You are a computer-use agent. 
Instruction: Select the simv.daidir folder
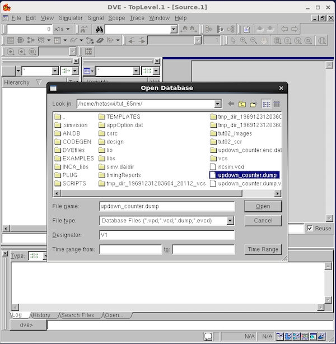(x=116, y=167)
